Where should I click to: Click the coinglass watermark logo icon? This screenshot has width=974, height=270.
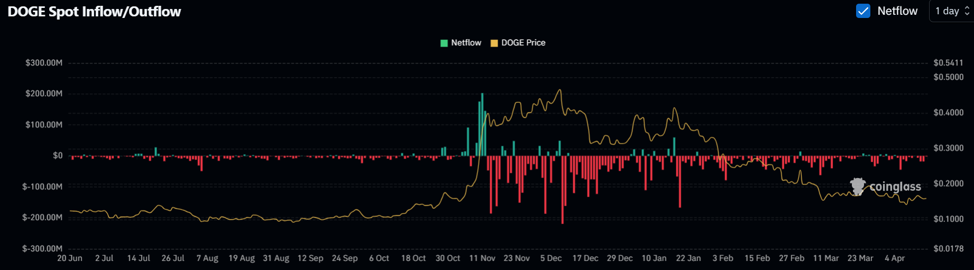(x=858, y=187)
